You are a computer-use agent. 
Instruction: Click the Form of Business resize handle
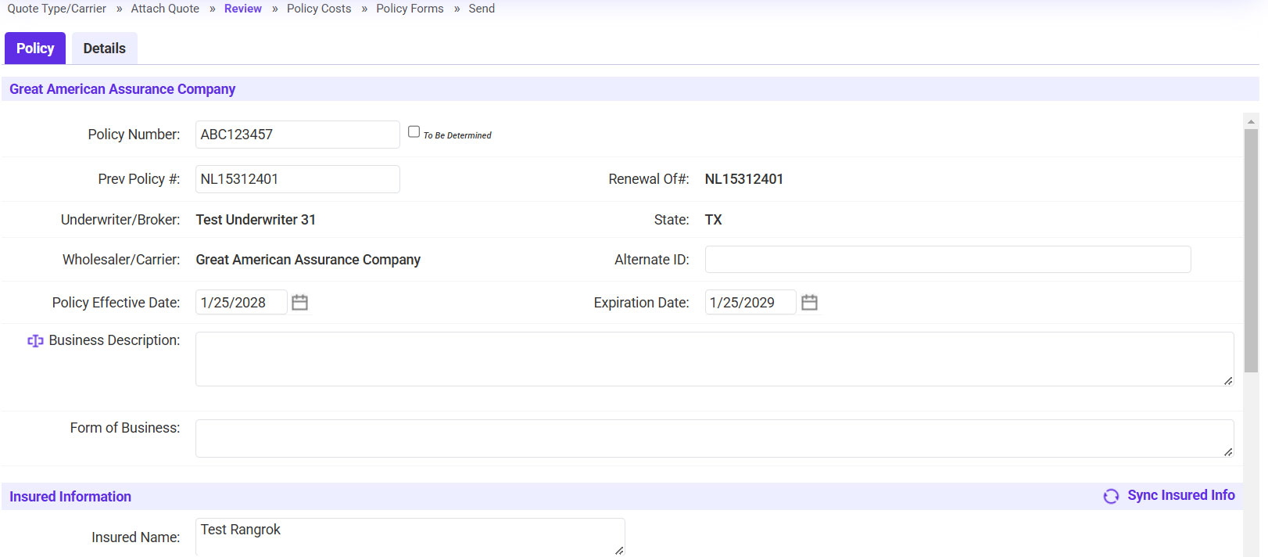pos(1228,452)
